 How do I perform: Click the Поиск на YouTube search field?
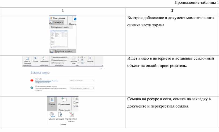coord(82,80)
